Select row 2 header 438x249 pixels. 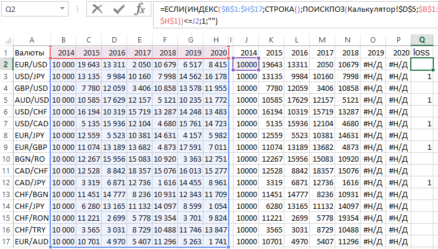pyautogui.click(x=6, y=64)
